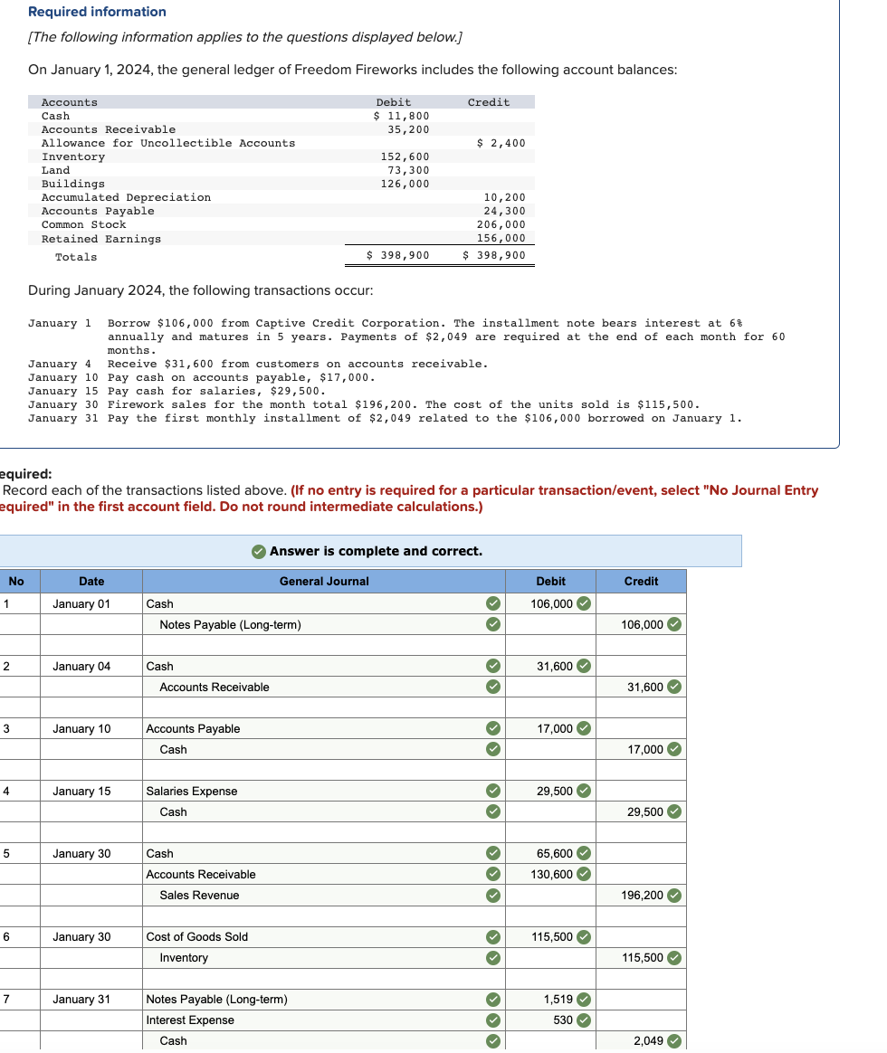Click 'Retained Earnings' ledger row
The height and width of the screenshot is (1053, 887).
(x=281, y=239)
